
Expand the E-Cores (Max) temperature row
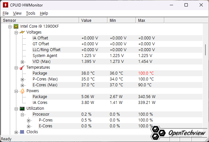pyautogui.click(x=23, y=85)
